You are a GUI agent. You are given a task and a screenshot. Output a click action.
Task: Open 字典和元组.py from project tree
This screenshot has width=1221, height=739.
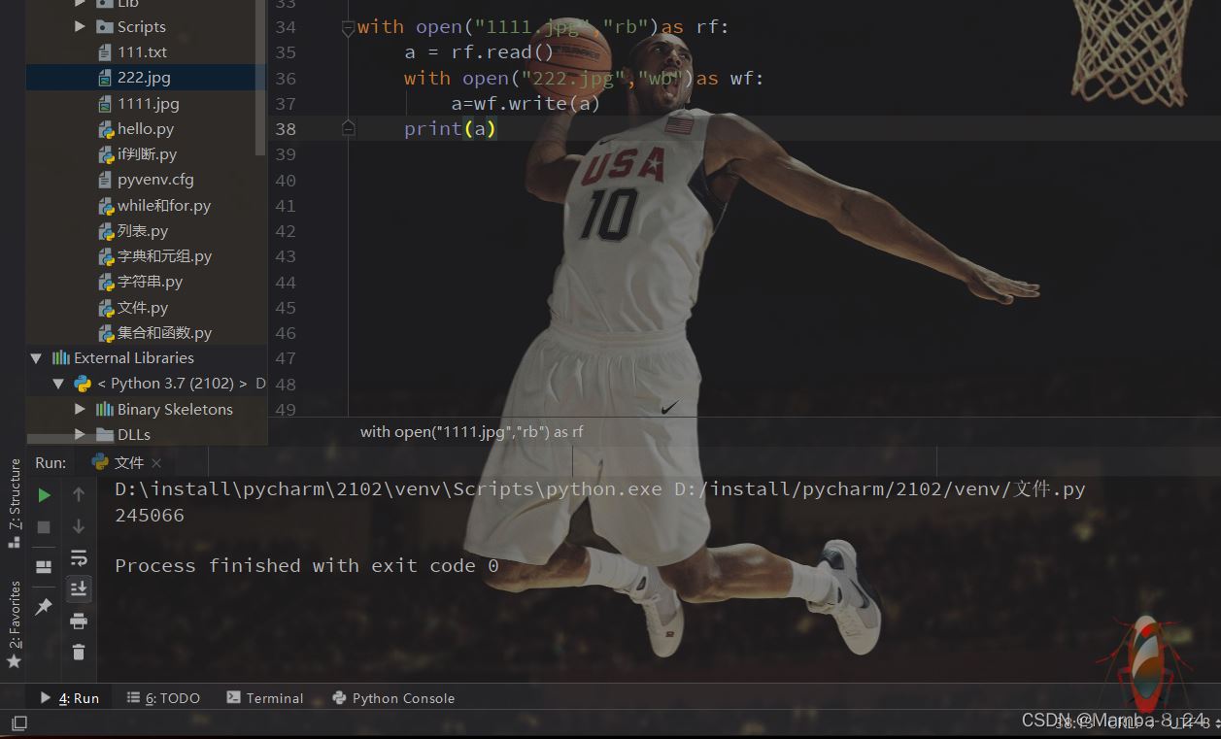coord(164,256)
